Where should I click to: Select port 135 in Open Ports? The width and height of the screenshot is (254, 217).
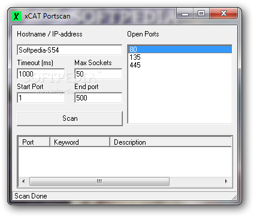coord(180,57)
